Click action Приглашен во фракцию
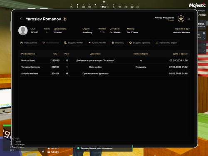Viewport: 208px width, 156px height. (95, 74)
